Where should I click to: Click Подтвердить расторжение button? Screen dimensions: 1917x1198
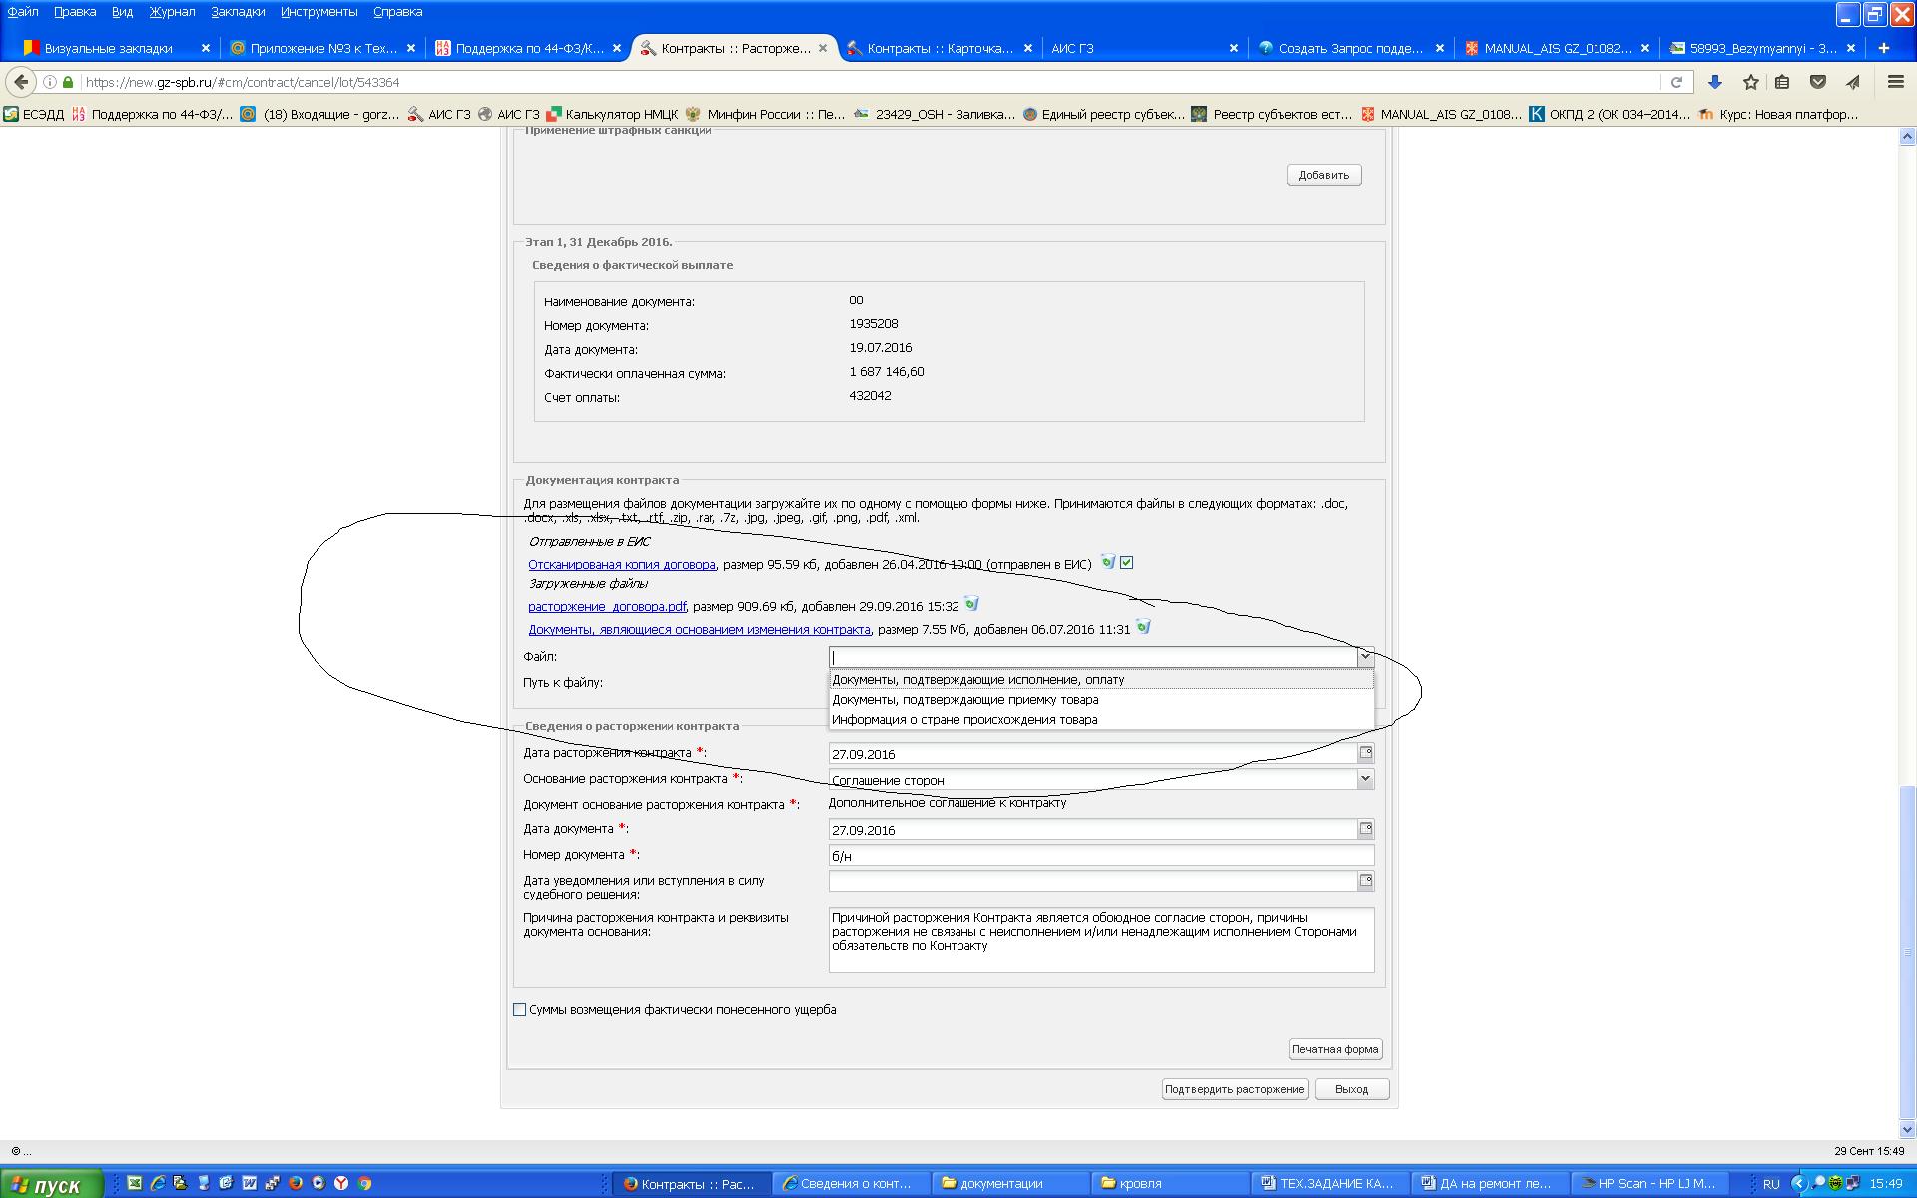(x=1235, y=1089)
